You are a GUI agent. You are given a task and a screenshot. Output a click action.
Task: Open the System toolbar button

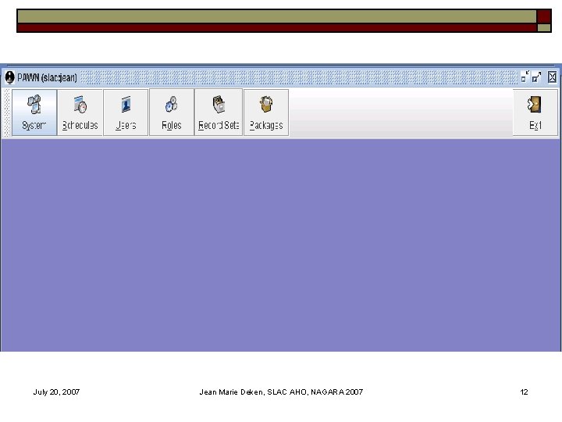coord(34,113)
